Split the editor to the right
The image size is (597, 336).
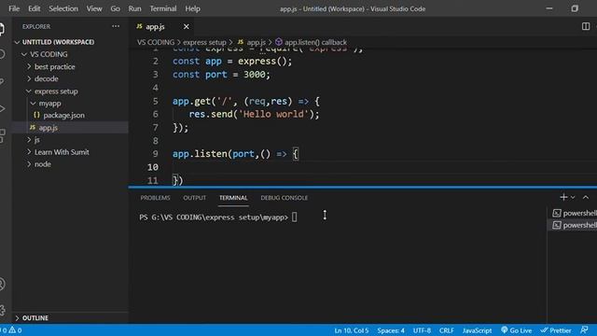pyautogui.click(x=586, y=26)
